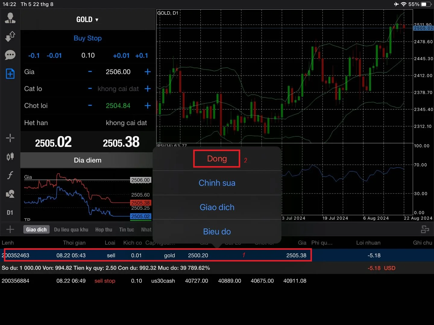Toggle the panel layout icon at right
The height and width of the screenshot is (325, 434).
point(425,229)
